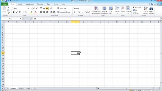Click the AutoSum button
This screenshot has height=91, width=162.
pos(137,7)
